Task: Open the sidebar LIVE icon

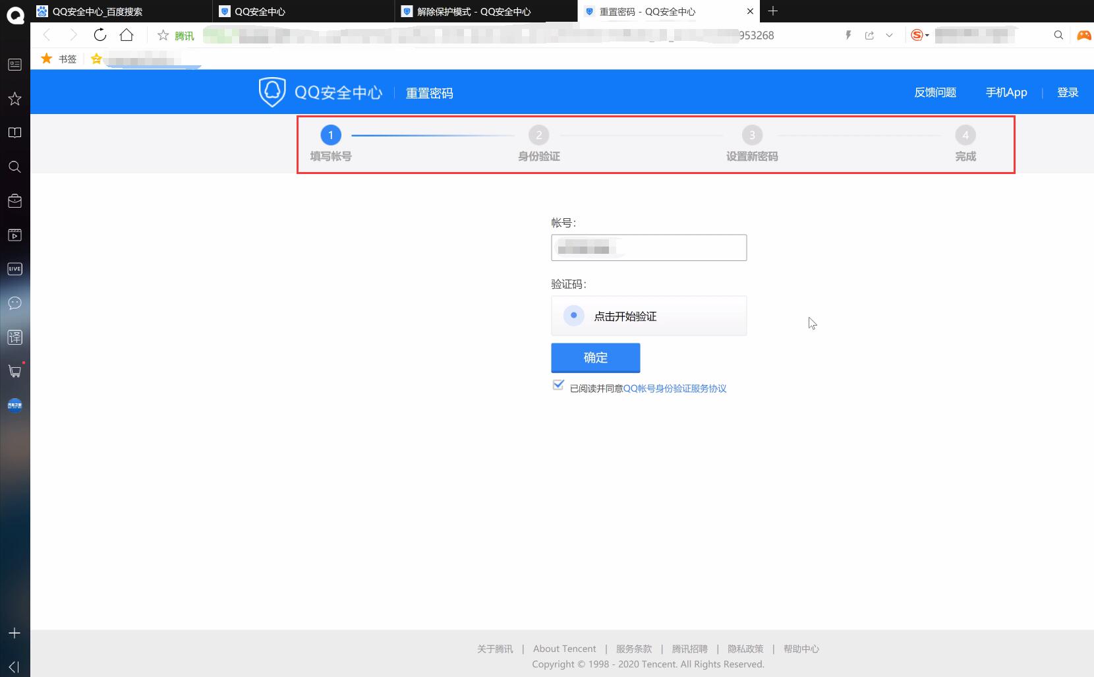Action: (x=14, y=269)
